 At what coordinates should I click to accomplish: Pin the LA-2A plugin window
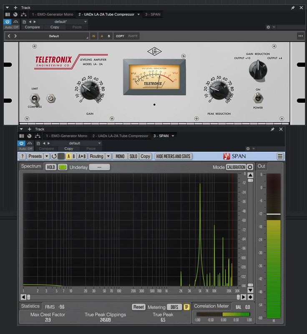point(293,8)
